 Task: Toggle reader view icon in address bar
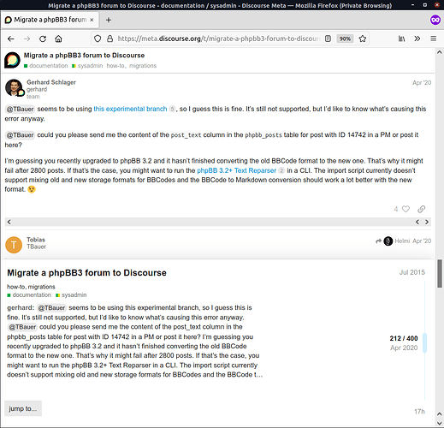pos(328,39)
